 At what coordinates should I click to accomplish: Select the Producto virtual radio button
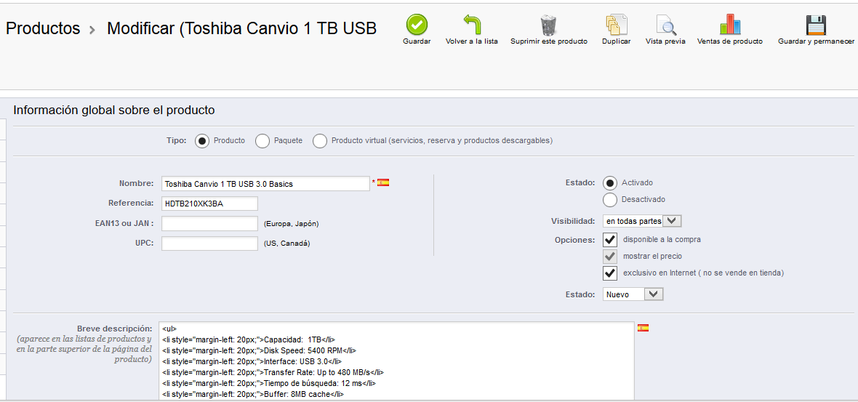[x=320, y=141]
